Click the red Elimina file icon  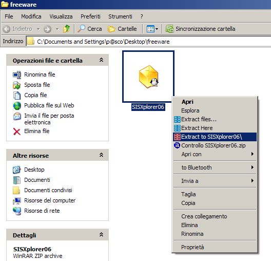pos(17,132)
